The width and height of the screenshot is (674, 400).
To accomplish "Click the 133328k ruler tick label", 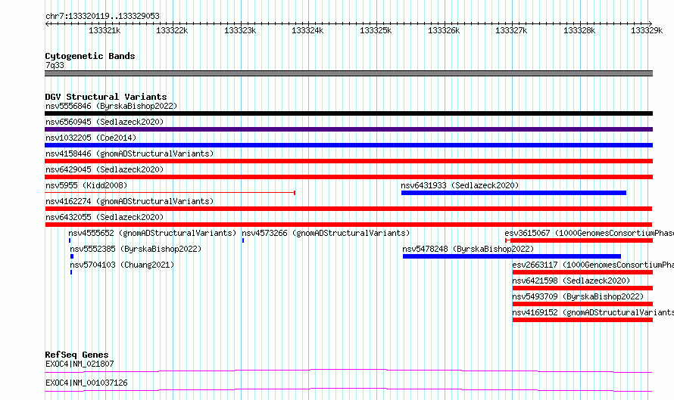I will tap(579, 30).
